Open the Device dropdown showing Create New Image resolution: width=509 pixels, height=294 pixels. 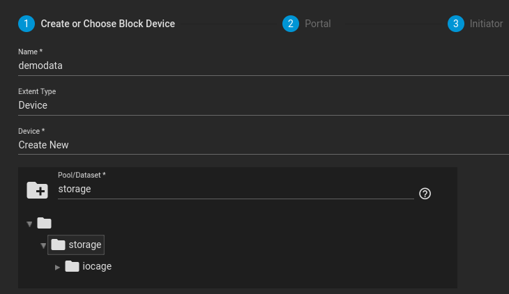pos(264,145)
